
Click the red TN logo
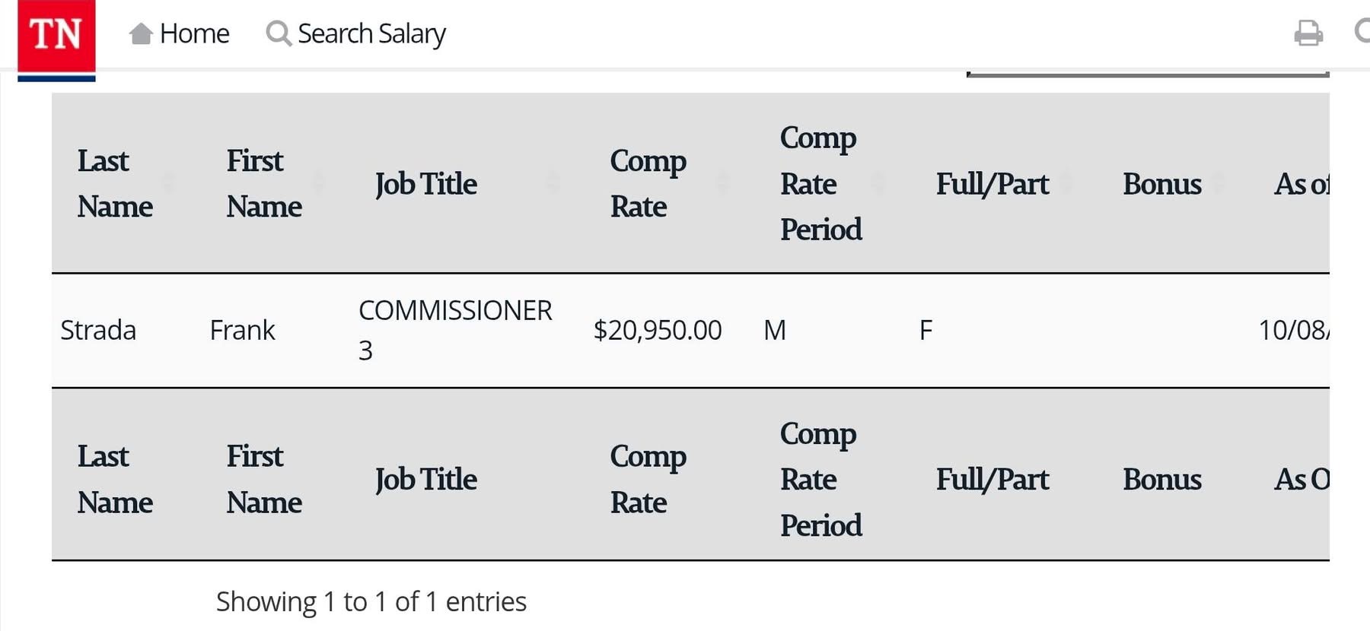coord(56,36)
